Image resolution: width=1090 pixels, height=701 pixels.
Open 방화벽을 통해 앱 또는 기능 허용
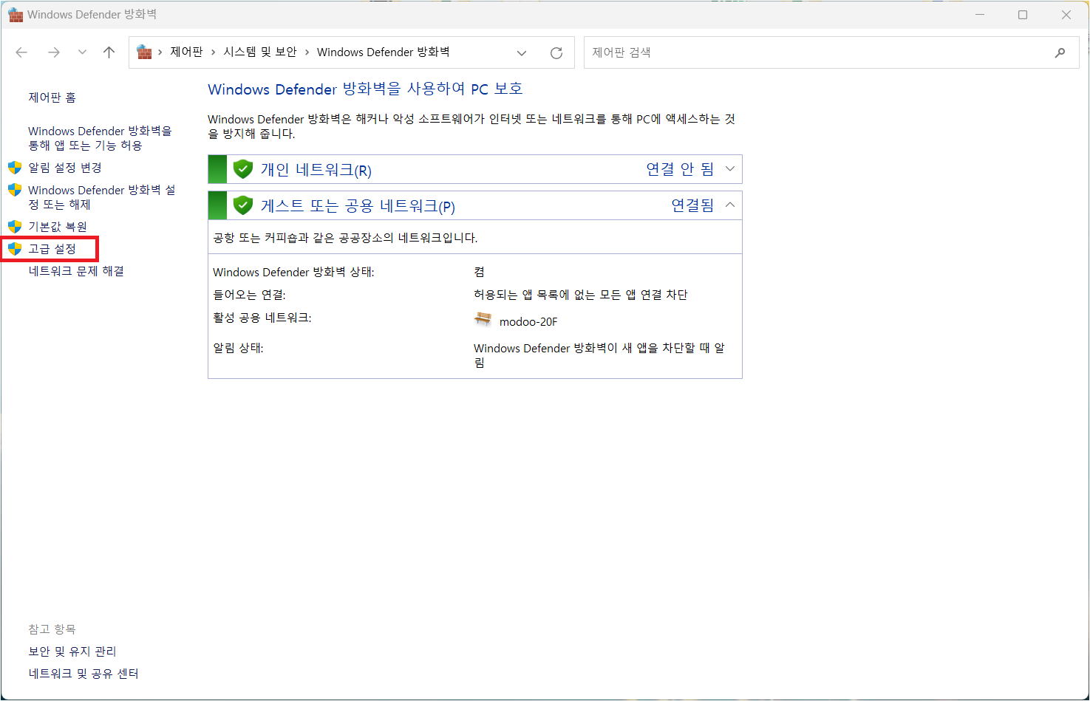coord(100,138)
